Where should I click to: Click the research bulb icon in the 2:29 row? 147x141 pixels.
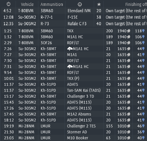click(143, 43)
